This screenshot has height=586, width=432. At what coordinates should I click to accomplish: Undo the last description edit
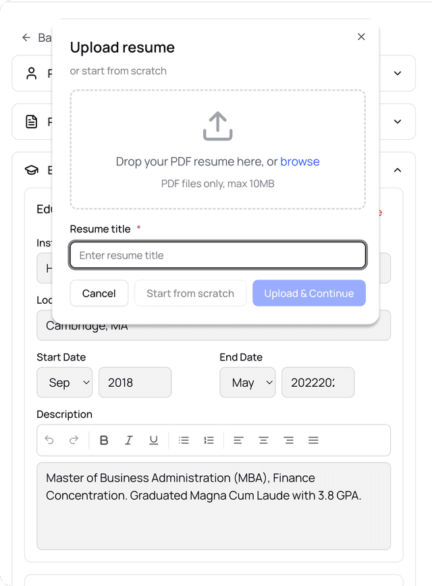click(49, 439)
